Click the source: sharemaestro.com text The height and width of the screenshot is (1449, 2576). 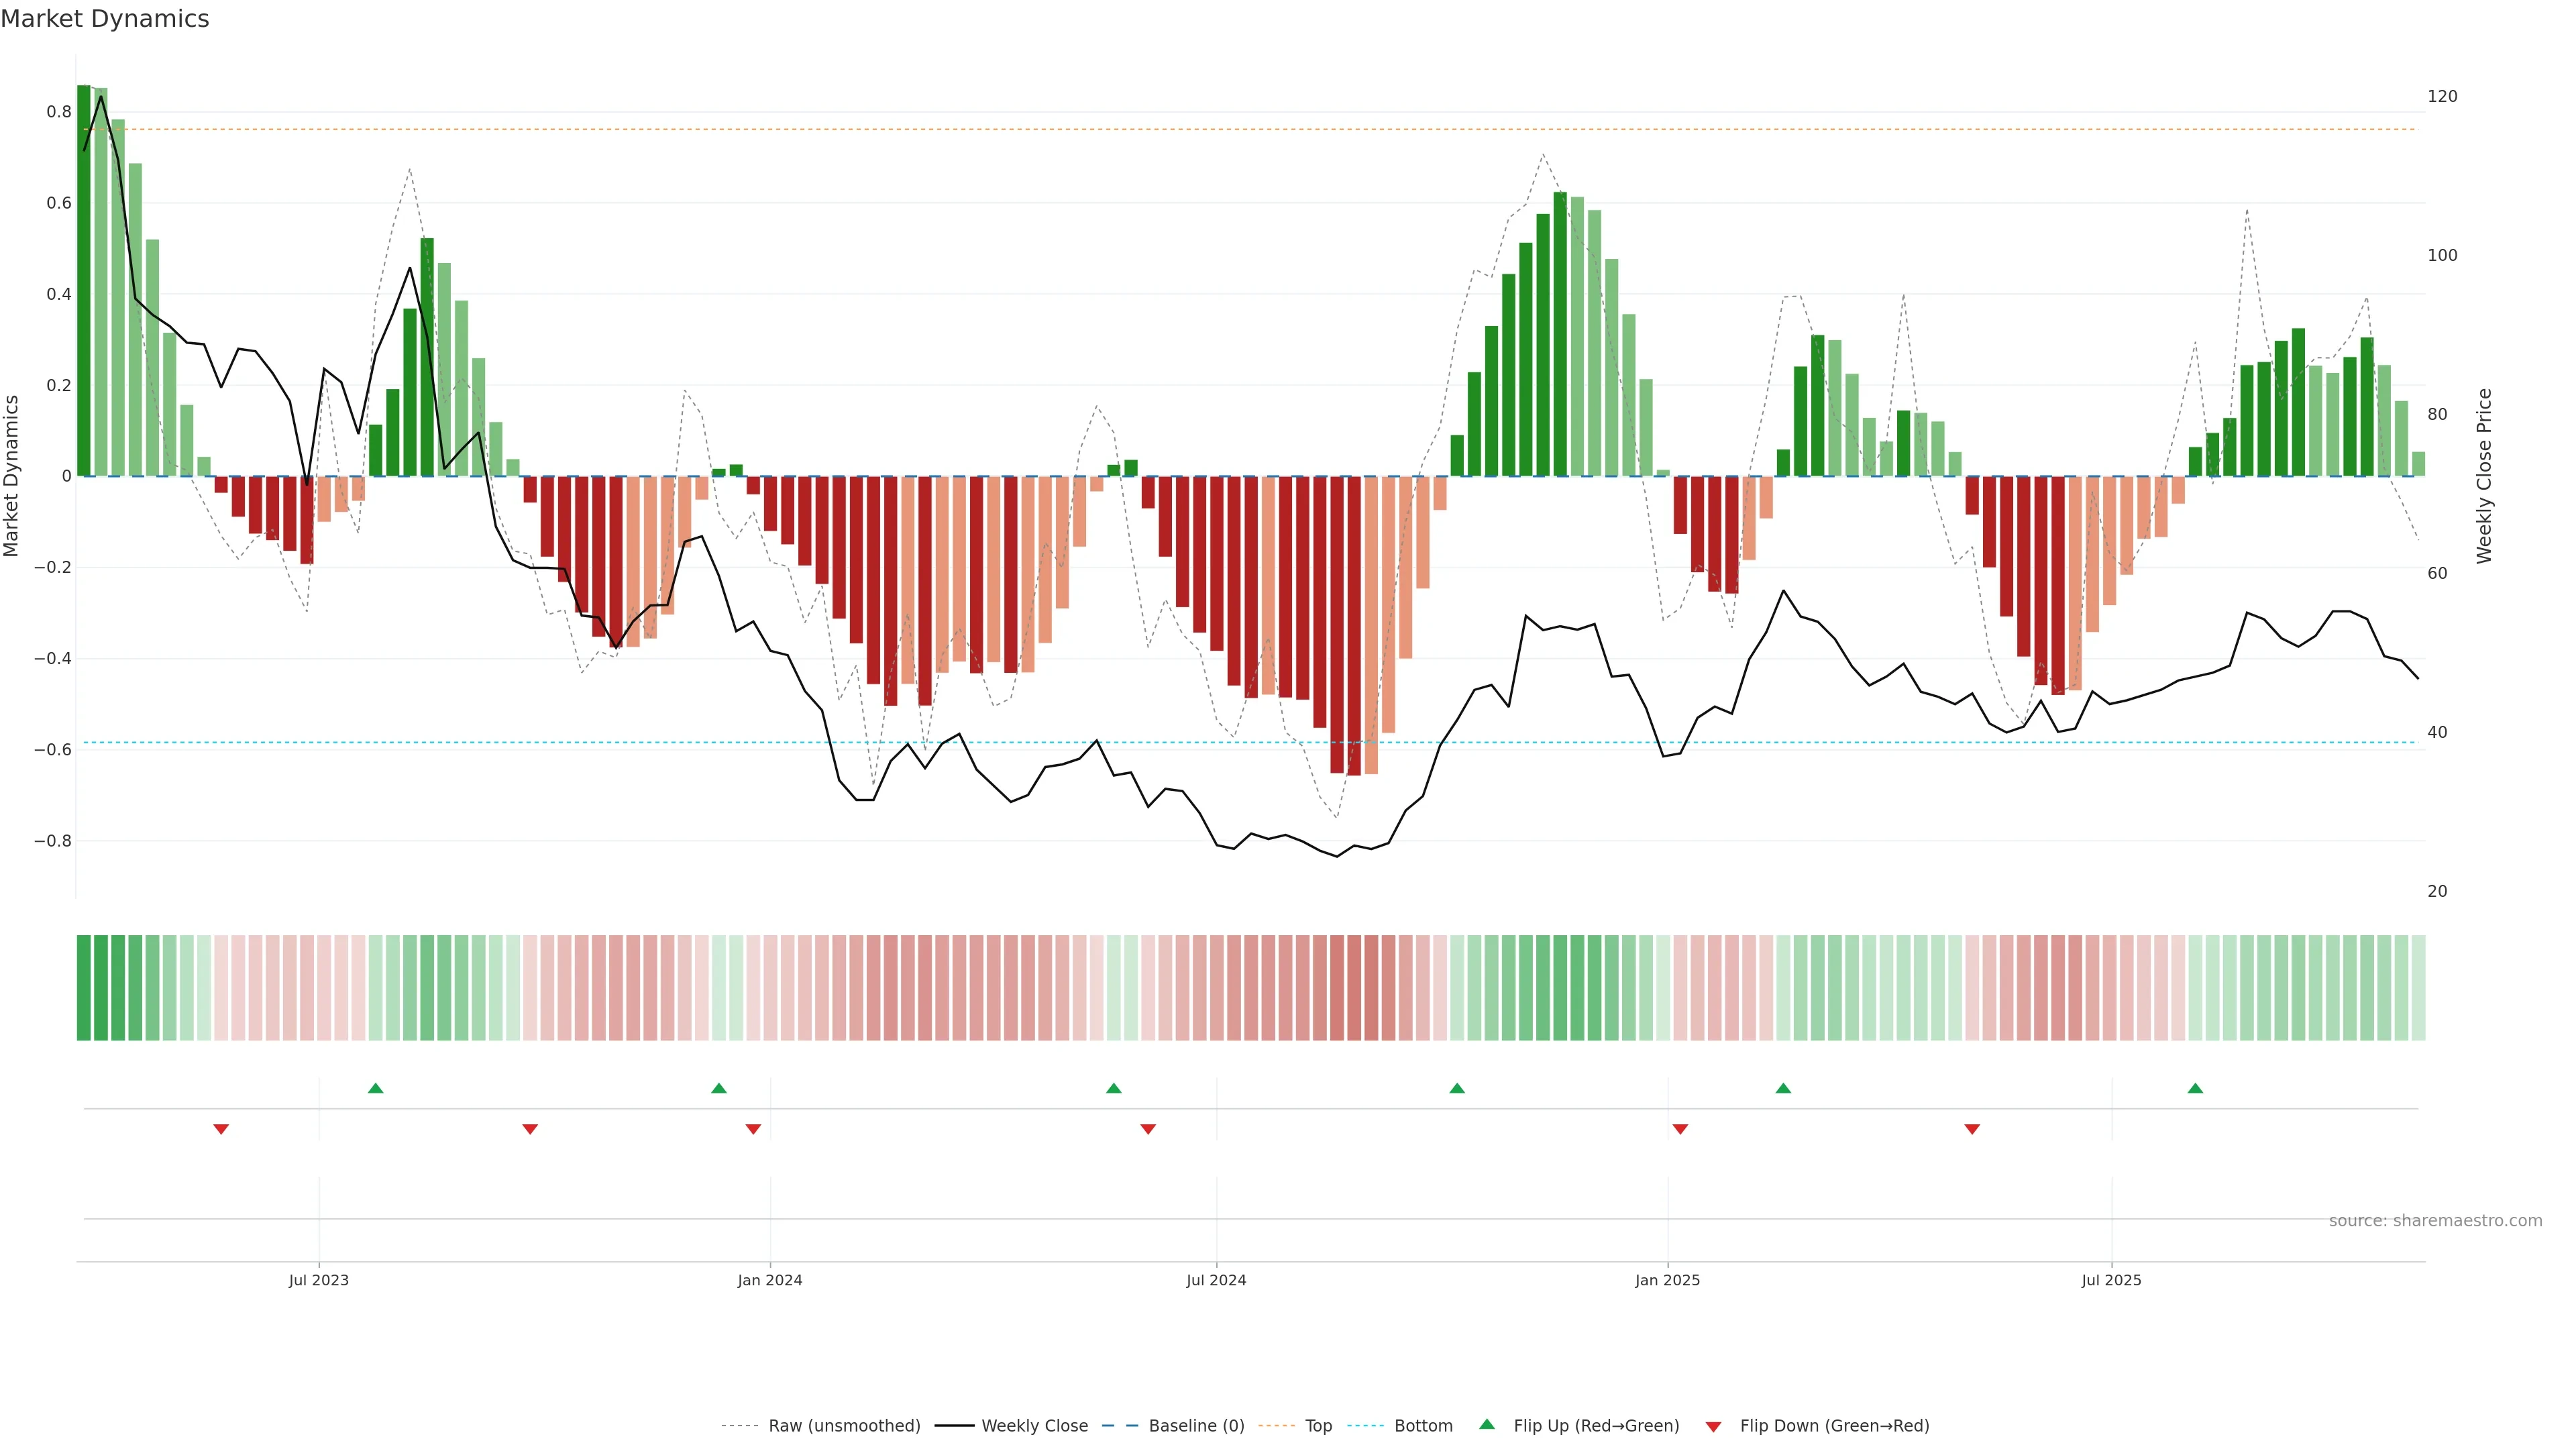tap(2435, 1221)
